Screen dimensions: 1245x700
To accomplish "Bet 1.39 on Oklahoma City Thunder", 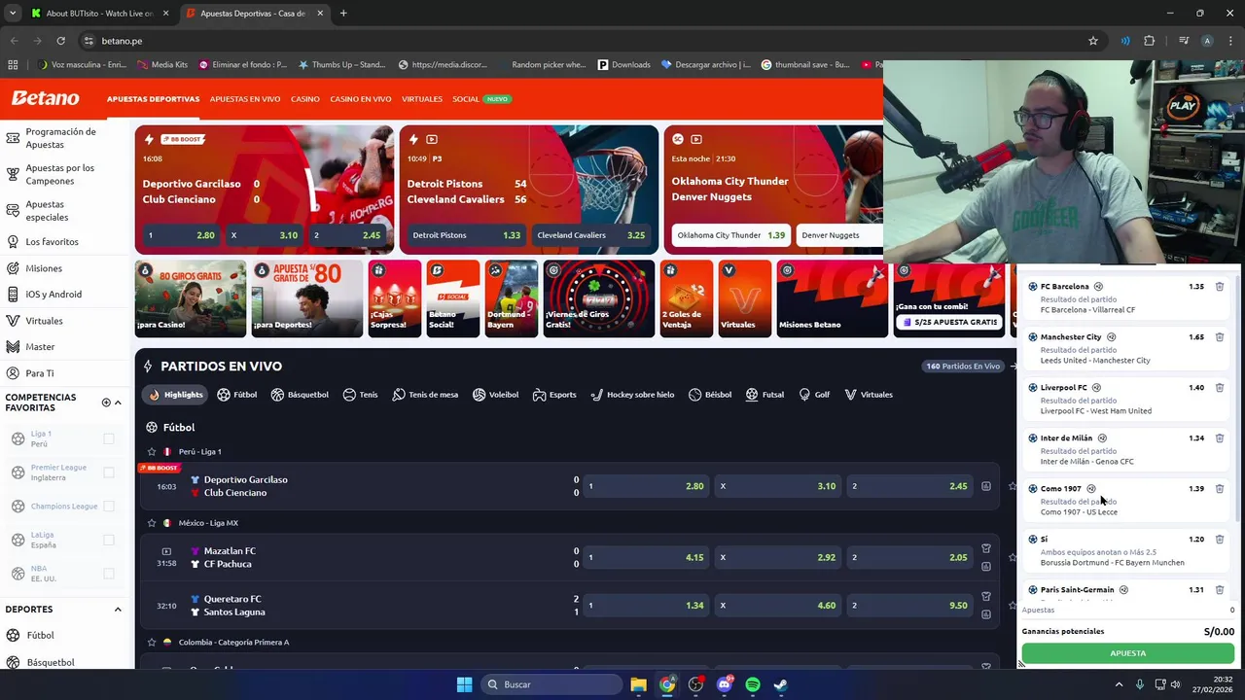I will click(730, 235).
